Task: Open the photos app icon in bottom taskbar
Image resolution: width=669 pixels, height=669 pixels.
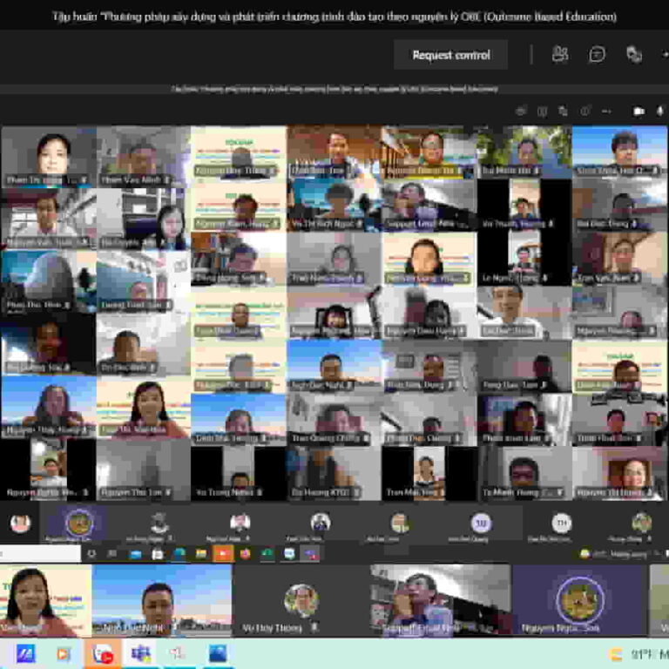Action: 218,652
